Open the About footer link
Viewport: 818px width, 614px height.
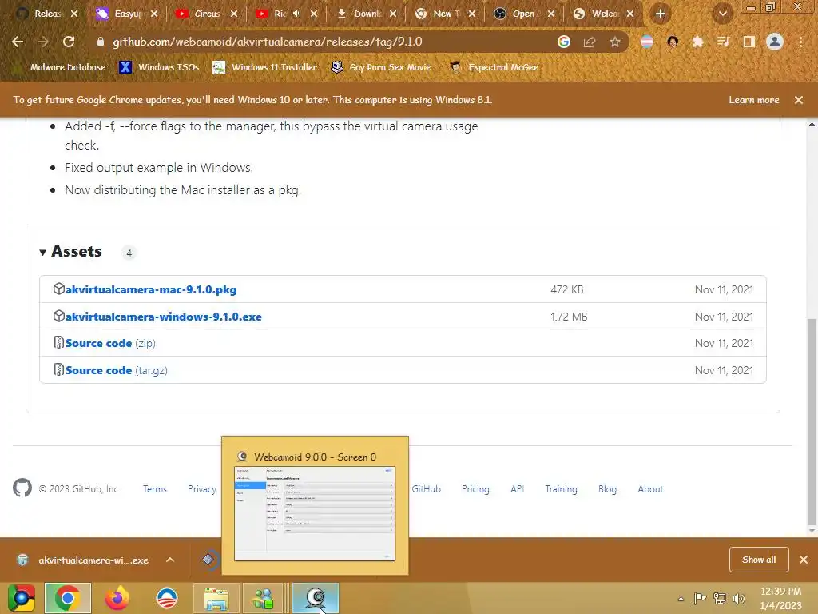[x=650, y=489]
